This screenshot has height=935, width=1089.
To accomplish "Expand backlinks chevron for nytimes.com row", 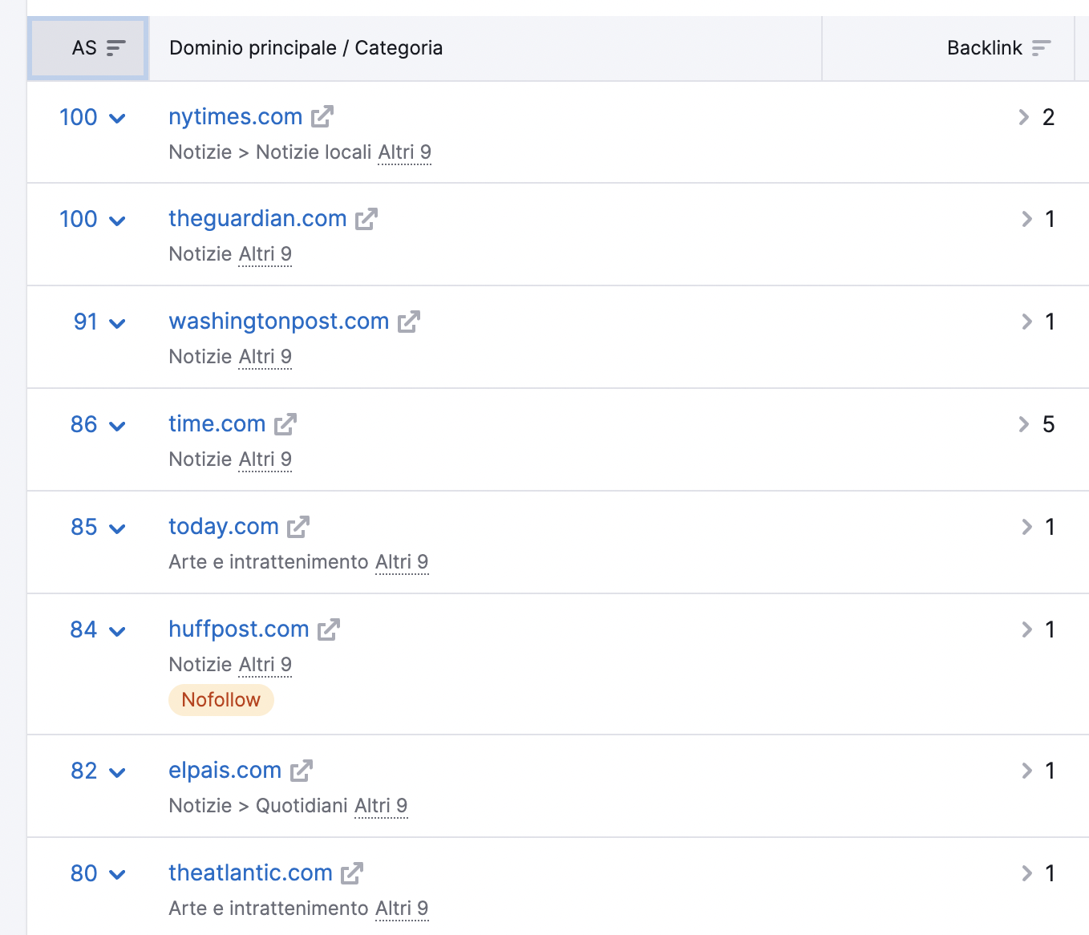I will click(x=1024, y=117).
